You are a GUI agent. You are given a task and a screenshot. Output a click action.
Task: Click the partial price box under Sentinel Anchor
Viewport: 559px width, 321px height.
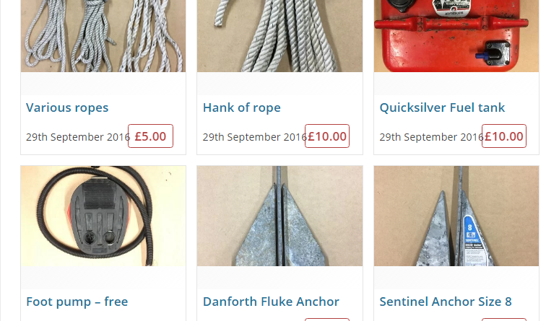503,320
